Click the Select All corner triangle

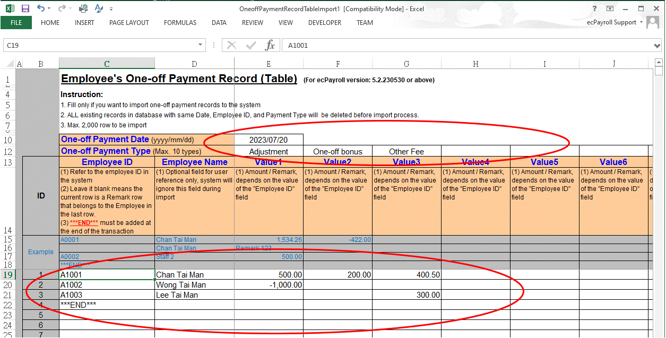11,64
